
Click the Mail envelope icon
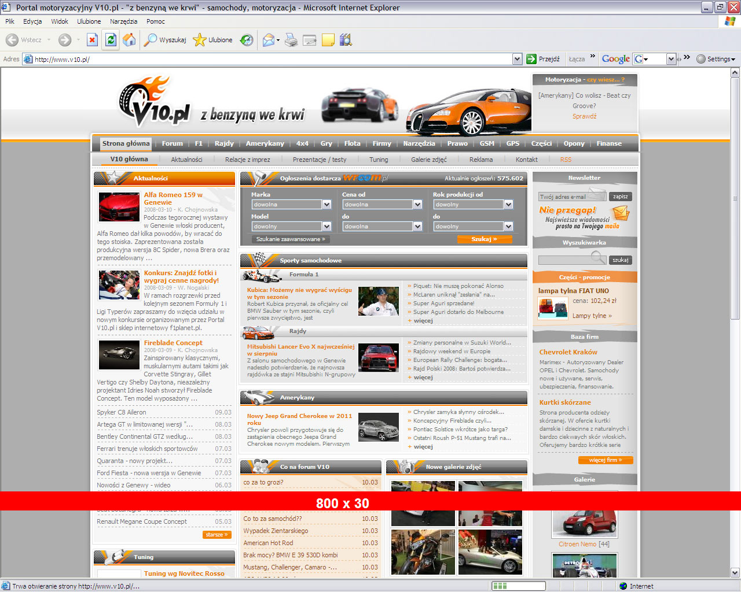click(x=268, y=40)
